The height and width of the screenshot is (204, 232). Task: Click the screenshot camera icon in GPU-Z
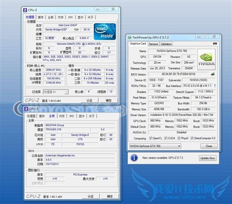pyautogui.click(x=215, y=44)
